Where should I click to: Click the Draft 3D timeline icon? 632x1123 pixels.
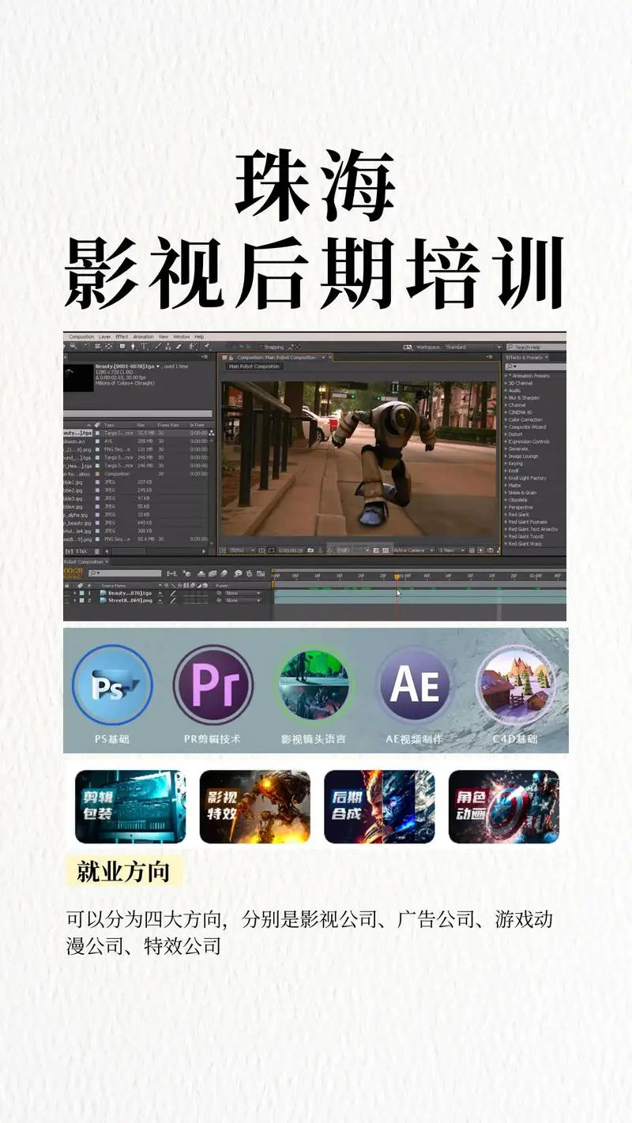187,573
